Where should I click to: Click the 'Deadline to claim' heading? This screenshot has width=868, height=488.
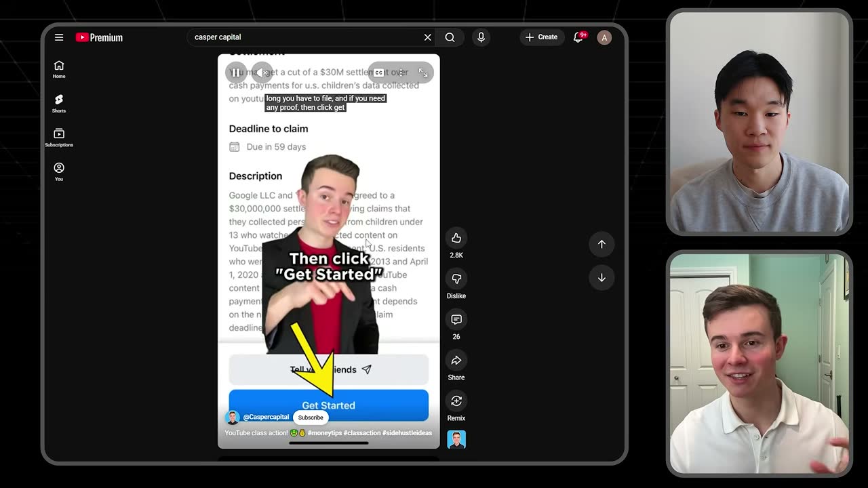pos(269,129)
